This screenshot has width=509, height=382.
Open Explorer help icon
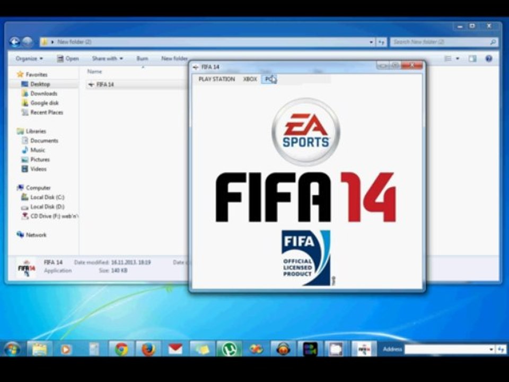click(488, 58)
